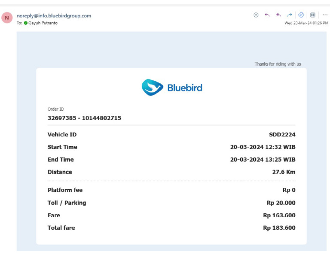The width and height of the screenshot is (330, 255).
Task: Click the Total fare amount Rp 183.600
Action: 279,228
